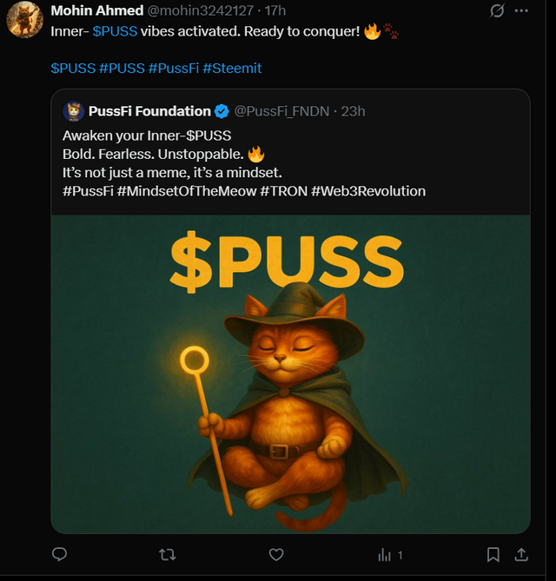Repost using the arrows icon
The height and width of the screenshot is (581, 556).
tap(168, 554)
